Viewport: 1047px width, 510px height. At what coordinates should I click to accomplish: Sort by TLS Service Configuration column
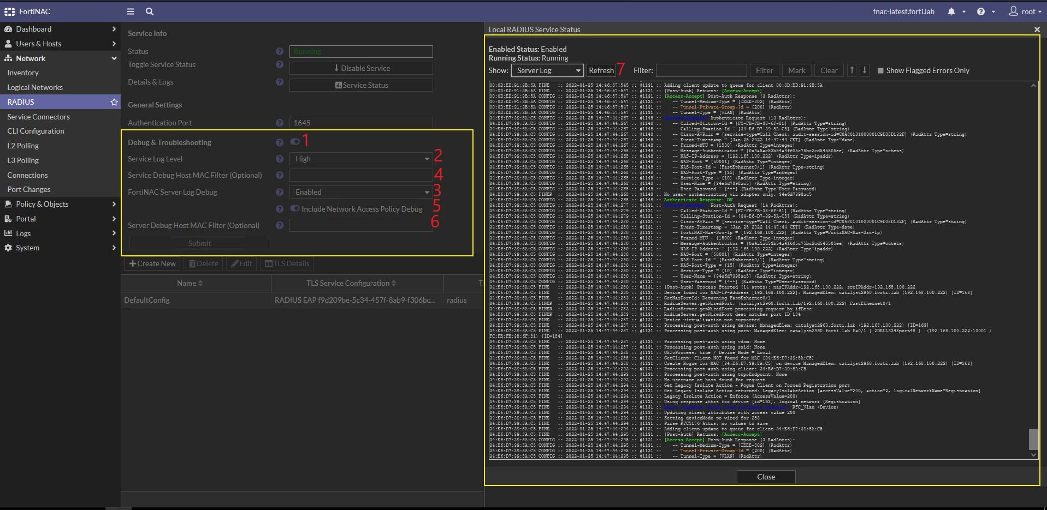click(351, 283)
